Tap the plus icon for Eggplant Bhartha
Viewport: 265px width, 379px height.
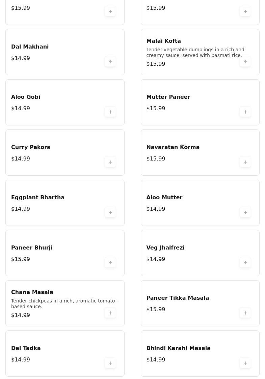[x=110, y=212]
